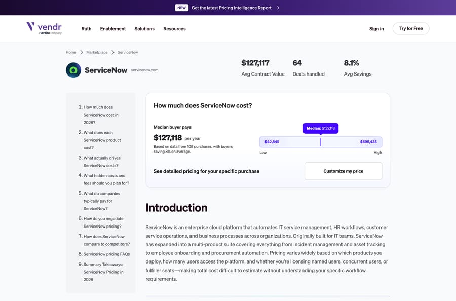456x301 pixels.
Task: Click the 64 Deals handled figure
Action: pos(297,63)
